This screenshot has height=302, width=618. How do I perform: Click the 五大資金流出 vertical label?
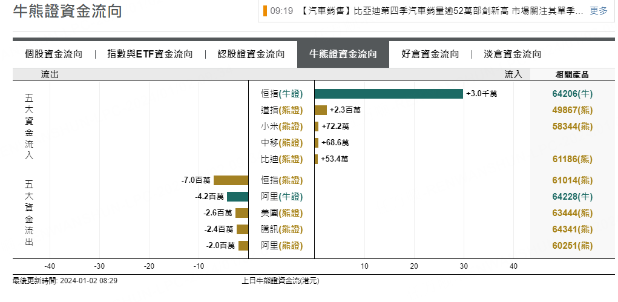(x=29, y=213)
